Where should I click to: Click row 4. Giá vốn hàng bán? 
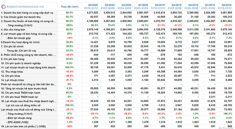point(13,30)
